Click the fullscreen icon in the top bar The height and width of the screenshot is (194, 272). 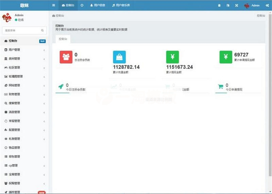click(236, 5)
